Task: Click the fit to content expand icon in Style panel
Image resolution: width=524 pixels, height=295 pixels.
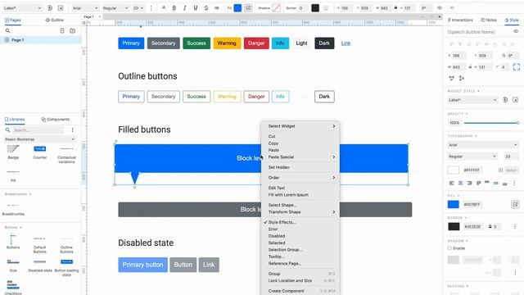Action: pyautogui.click(x=517, y=67)
